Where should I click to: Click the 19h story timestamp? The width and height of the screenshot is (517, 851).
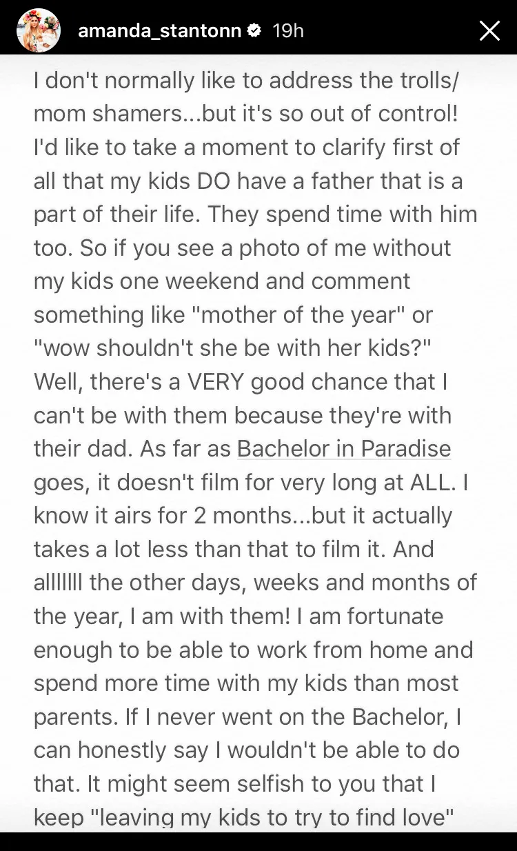tap(288, 30)
